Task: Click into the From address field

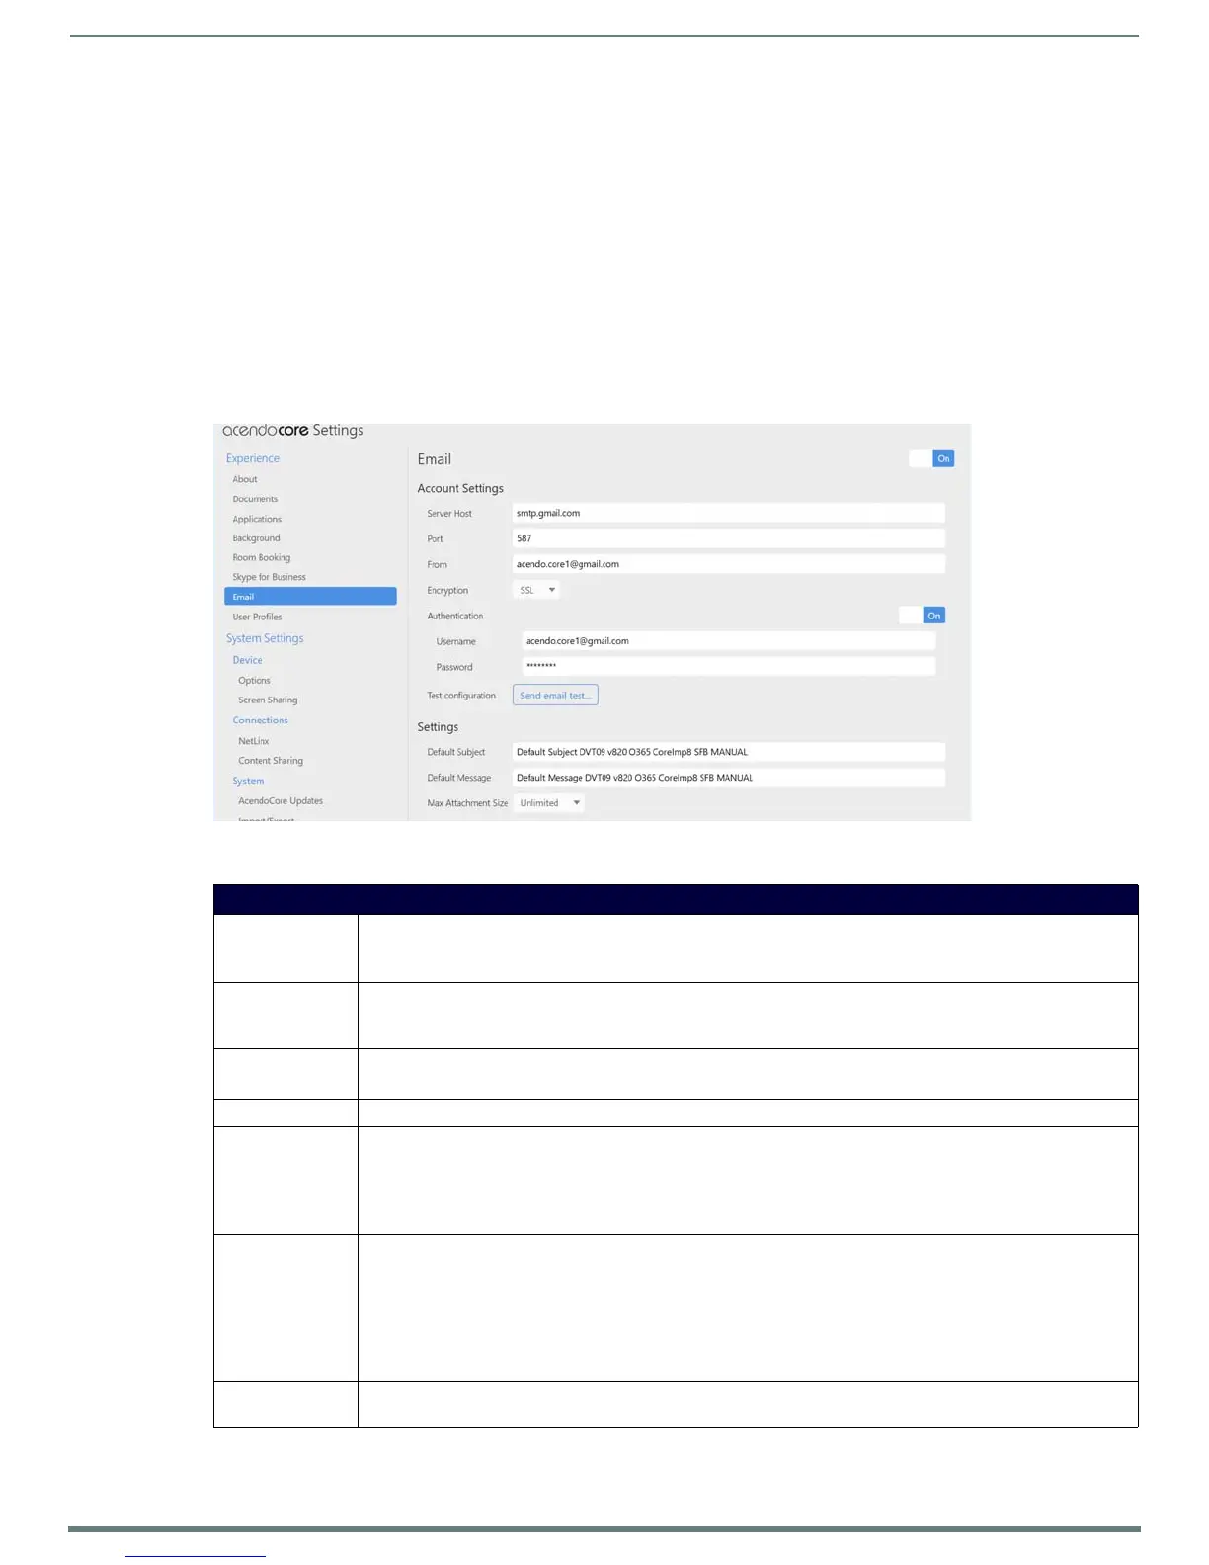Action: [729, 564]
